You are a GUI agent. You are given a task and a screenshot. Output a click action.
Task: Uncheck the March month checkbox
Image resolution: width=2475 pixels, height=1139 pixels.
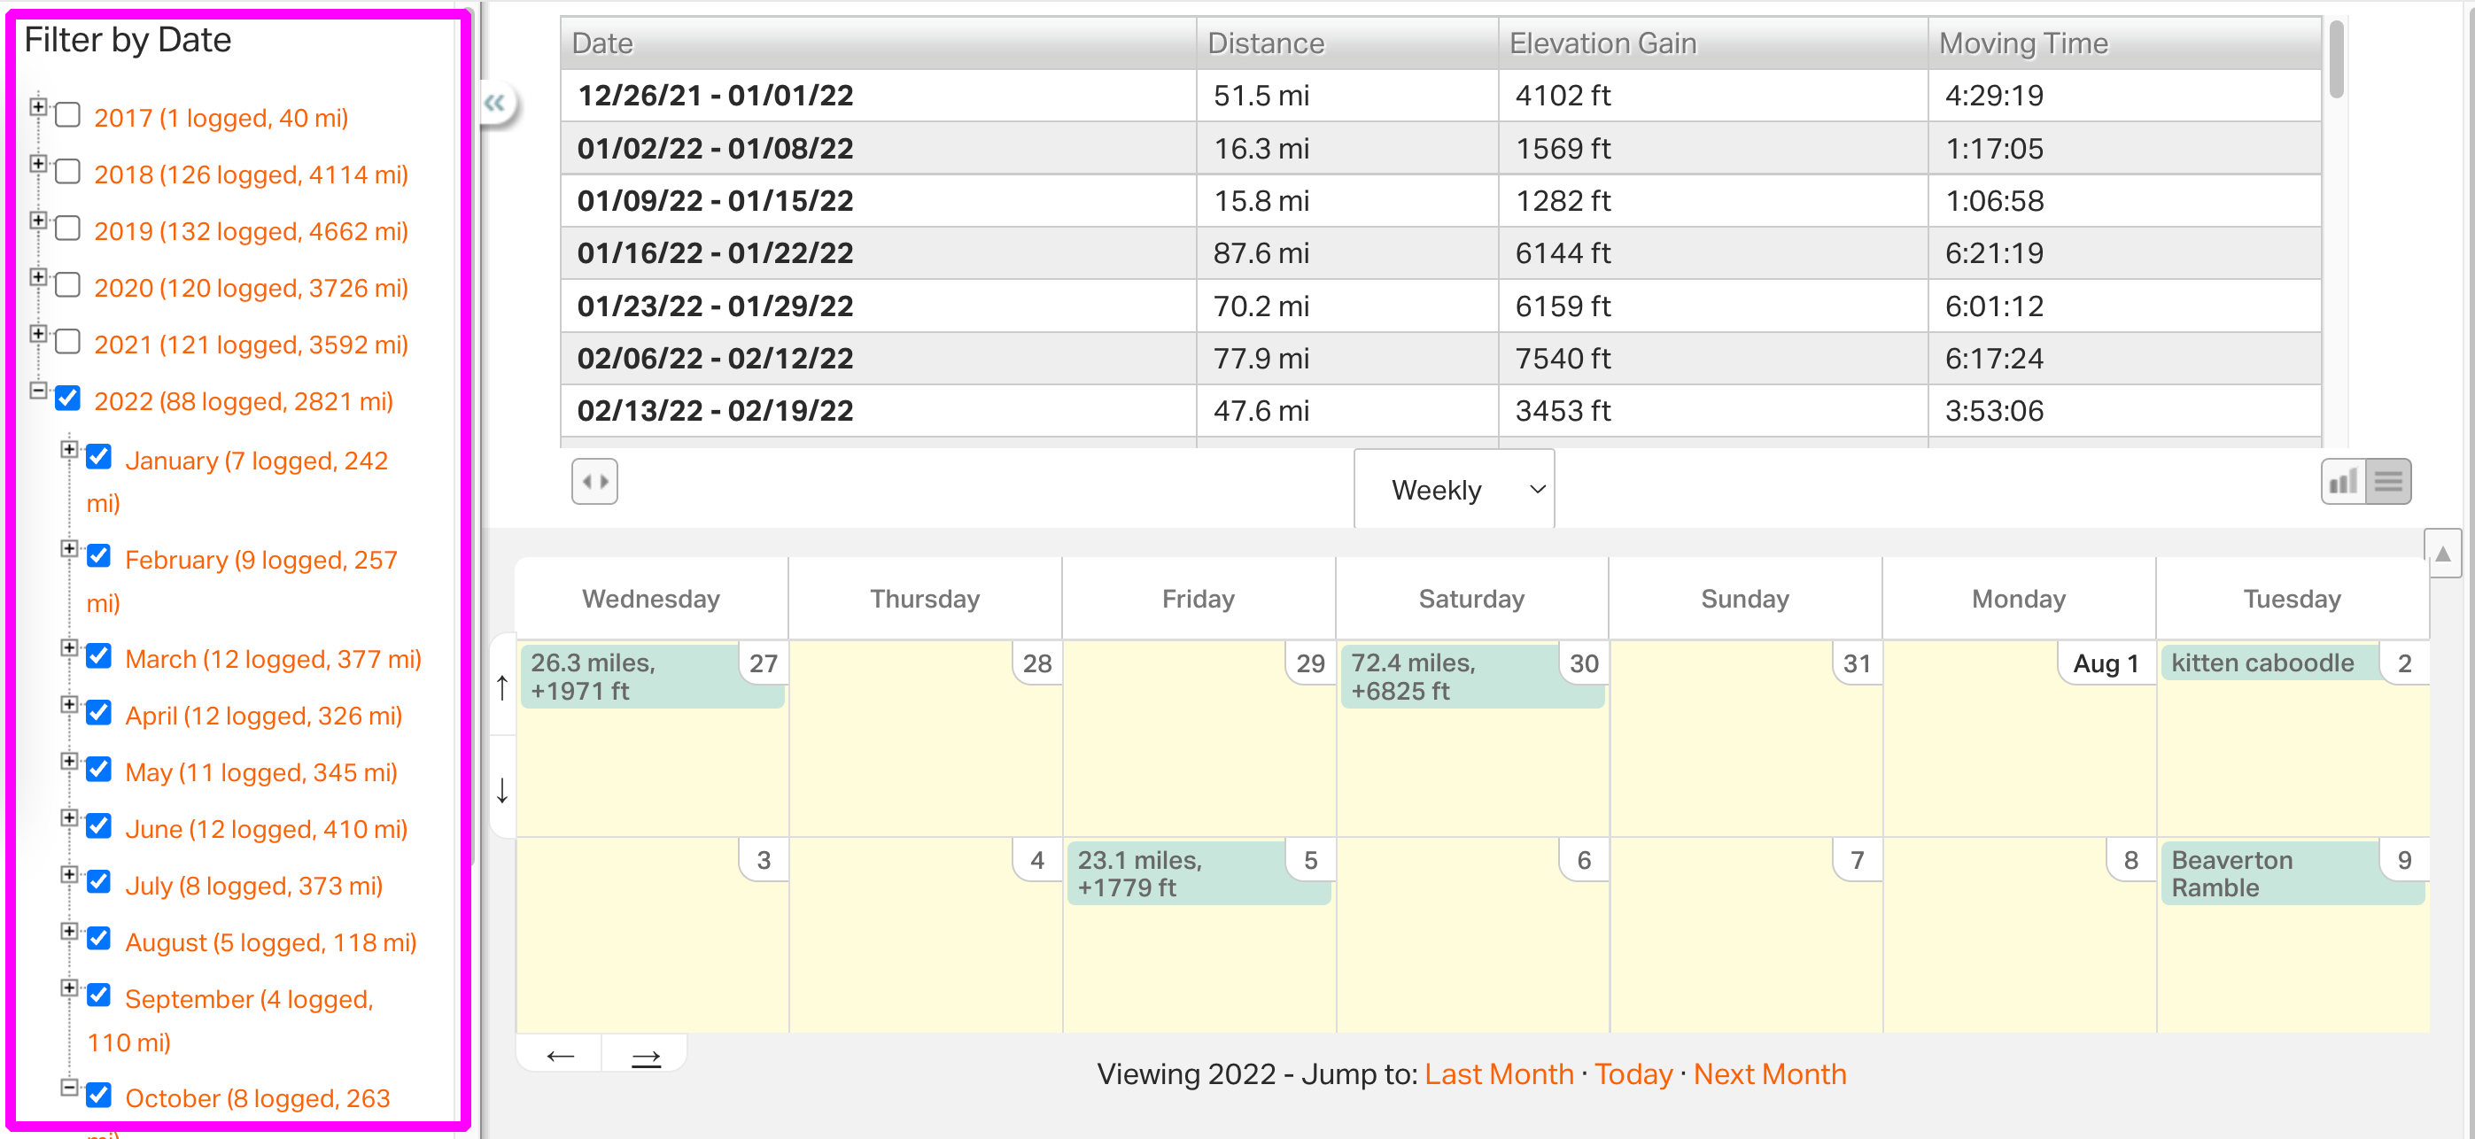coord(99,657)
